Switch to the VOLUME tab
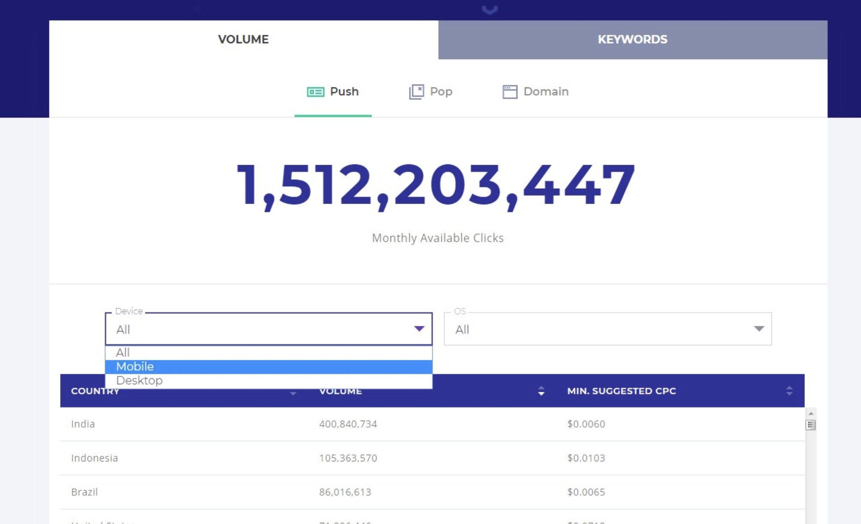Viewport: 861px width, 524px height. 243,39
